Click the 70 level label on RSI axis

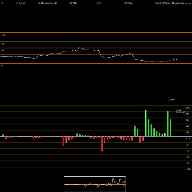click(x=3, y=44)
